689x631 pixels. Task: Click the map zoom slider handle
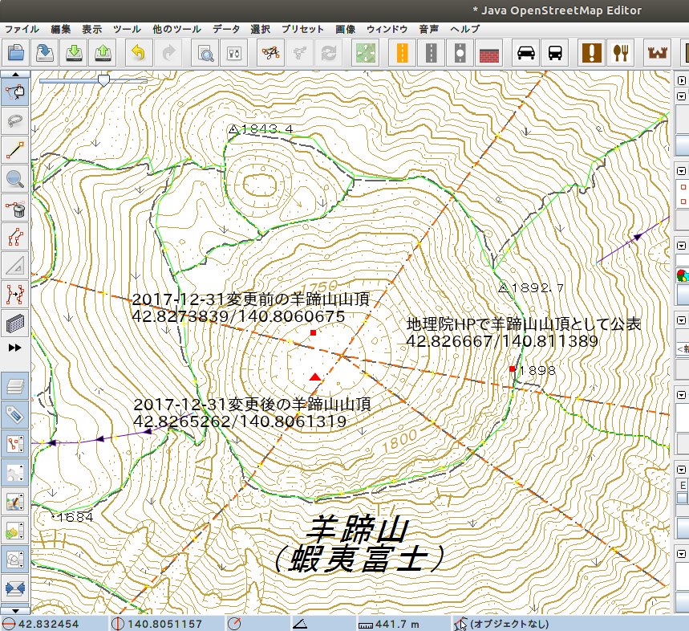click(x=103, y=80)
